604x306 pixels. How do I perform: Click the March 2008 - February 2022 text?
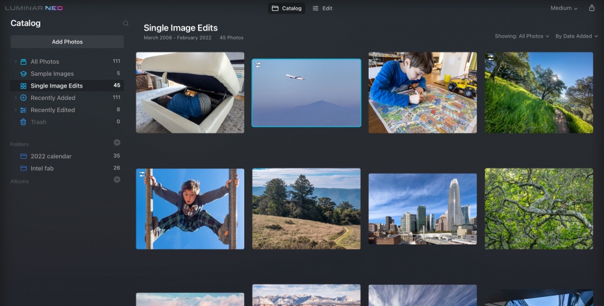click(x=177, y=38)
